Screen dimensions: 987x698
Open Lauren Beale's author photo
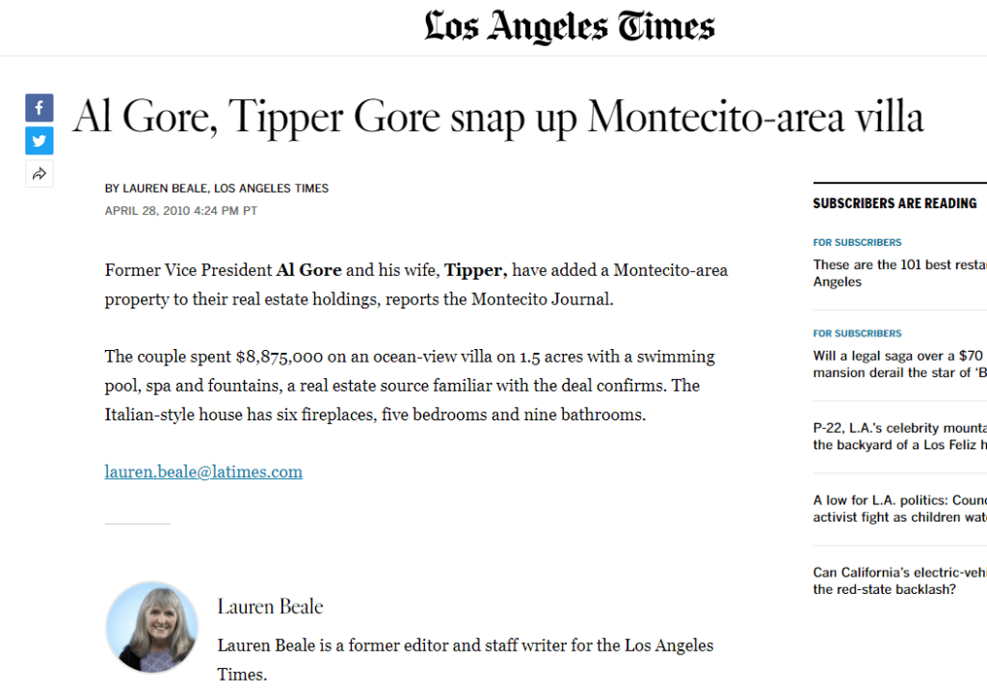point(151,627)
